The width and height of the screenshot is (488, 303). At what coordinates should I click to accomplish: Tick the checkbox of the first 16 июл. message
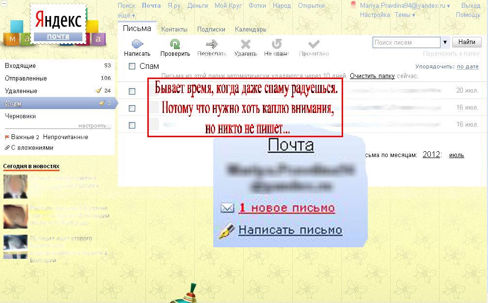coord(132,109)
